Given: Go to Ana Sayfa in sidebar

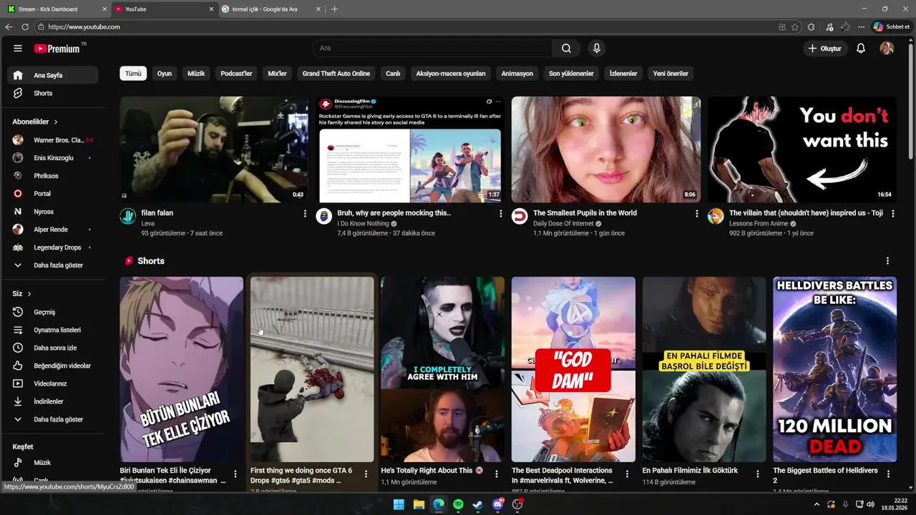Looking at the screenshot, I should pos(53,75).
